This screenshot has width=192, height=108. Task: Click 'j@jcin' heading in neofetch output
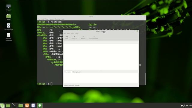point(92,25)
